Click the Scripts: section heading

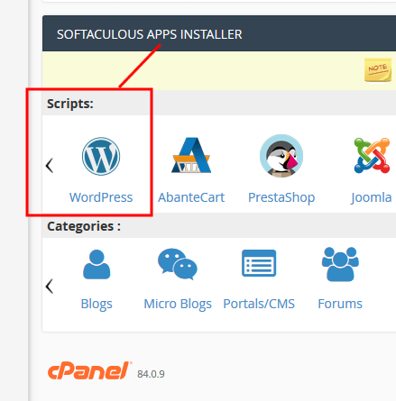[x=70, y=104]
